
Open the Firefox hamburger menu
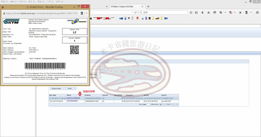pyautogui.click(x=257, y=12)
